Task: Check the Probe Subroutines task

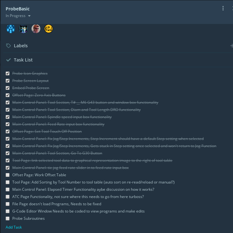Action: (x=8, y=218)
